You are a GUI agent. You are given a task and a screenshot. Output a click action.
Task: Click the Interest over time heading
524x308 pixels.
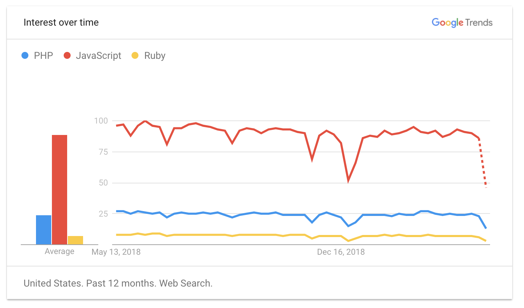click(x=61, y=22)
